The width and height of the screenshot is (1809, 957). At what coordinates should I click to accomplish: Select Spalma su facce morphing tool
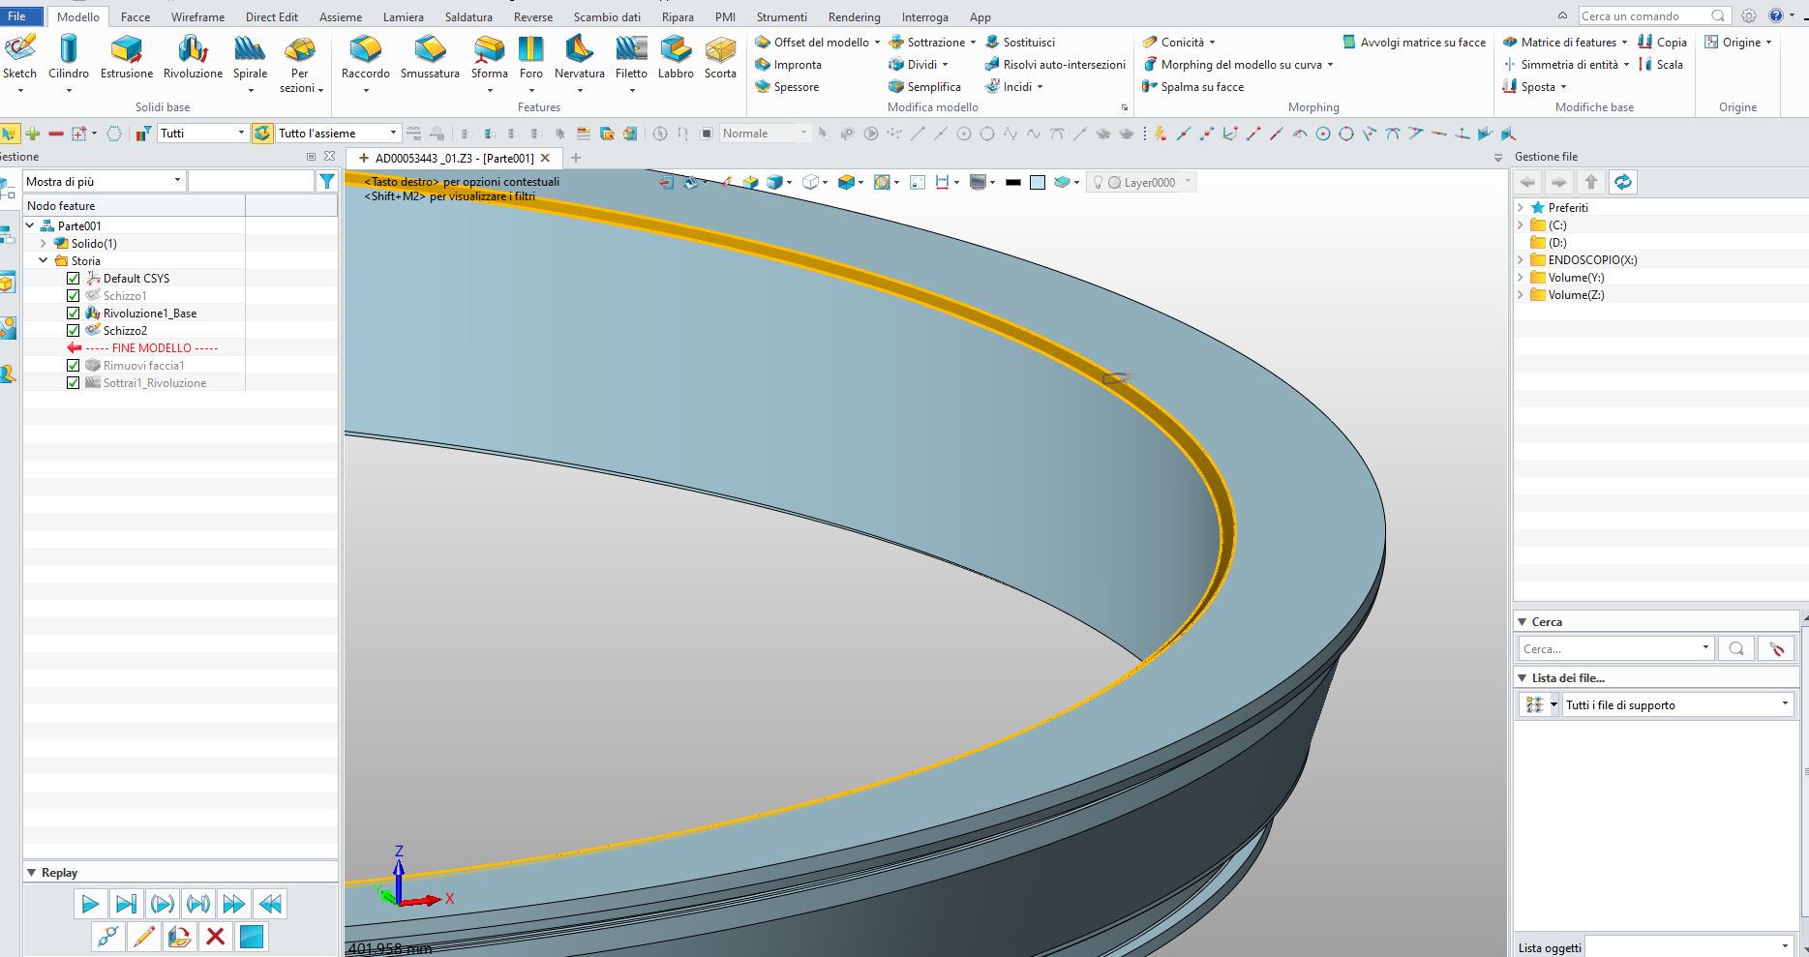click(1193, 87)
